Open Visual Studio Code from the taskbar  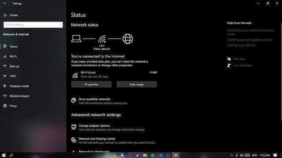(160, 155)
